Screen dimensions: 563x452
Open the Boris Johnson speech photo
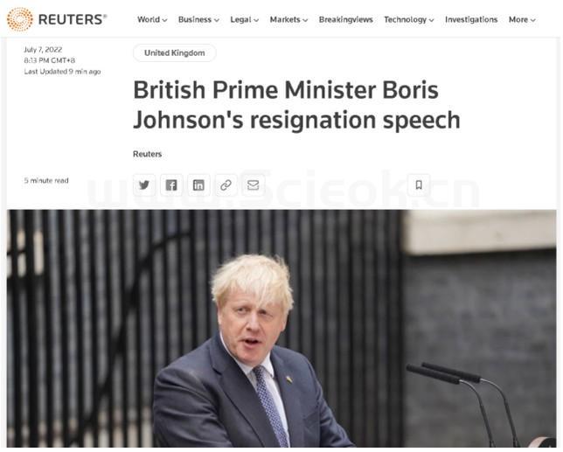click(281, 329)
